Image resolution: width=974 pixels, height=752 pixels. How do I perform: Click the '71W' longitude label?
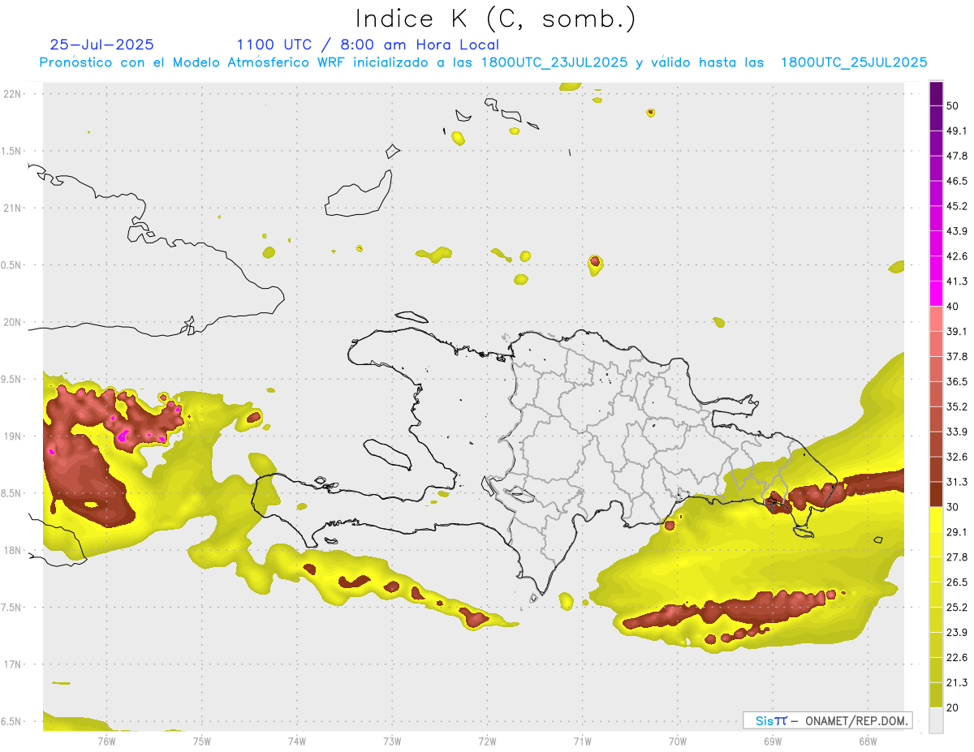coord(582,741)
